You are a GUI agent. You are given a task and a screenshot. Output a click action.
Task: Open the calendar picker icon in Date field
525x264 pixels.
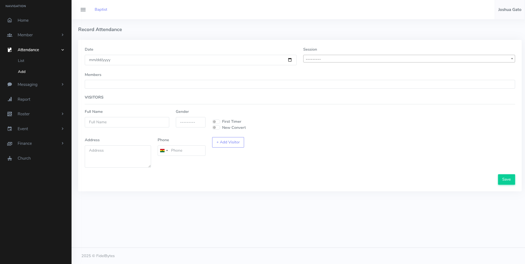coord(290,60)
